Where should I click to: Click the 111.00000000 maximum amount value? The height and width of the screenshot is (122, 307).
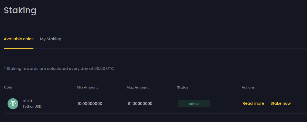[x=140, y=104]
